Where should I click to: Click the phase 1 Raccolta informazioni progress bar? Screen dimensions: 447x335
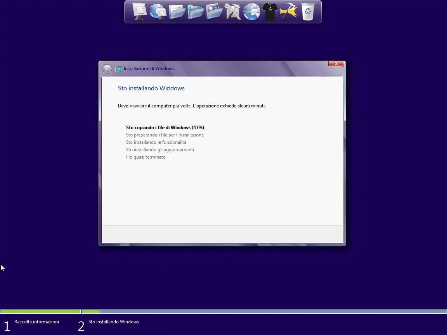pos(40,311)
